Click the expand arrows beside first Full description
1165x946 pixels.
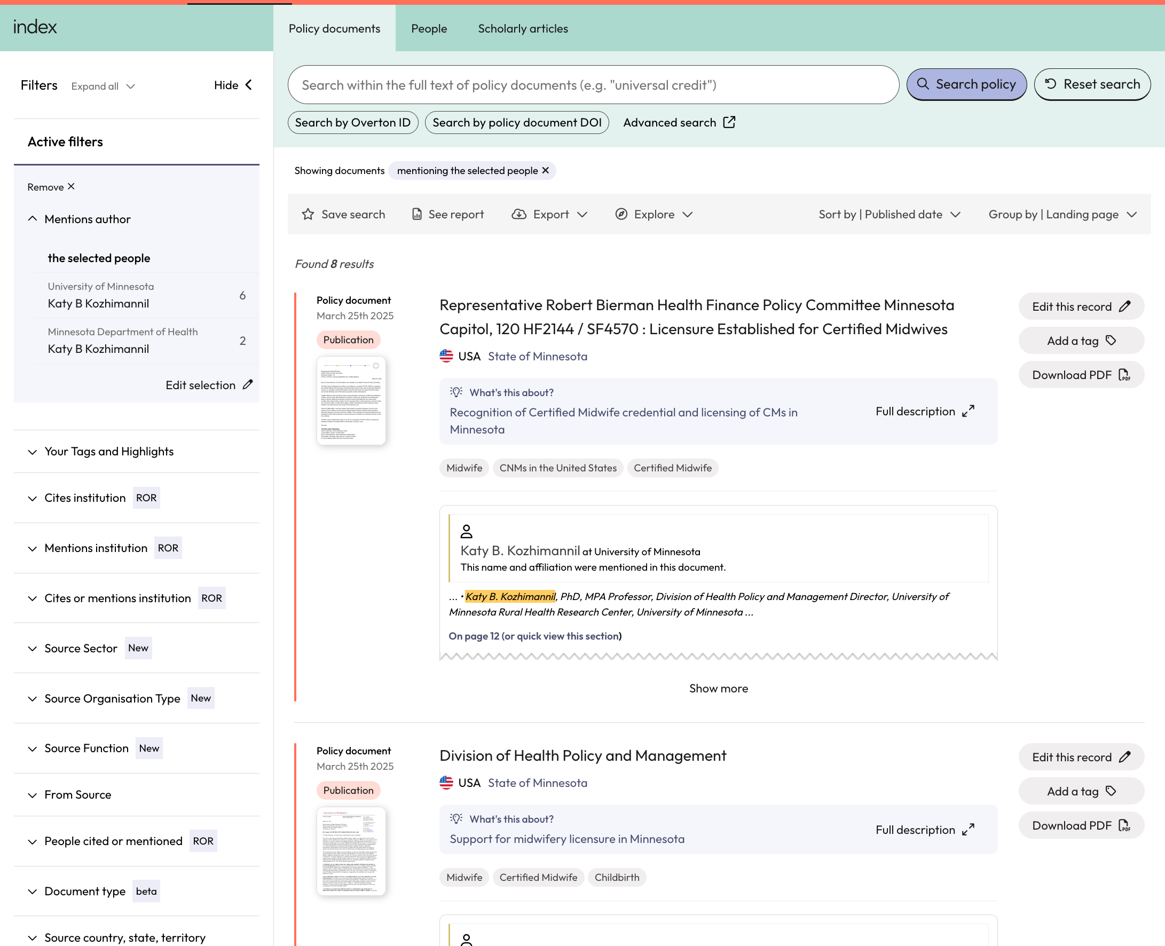click(x=968, y=412)
